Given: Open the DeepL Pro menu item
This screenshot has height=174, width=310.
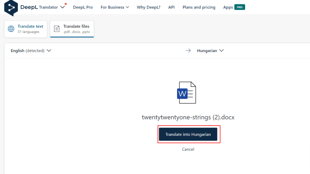Looking at the screenshot, I should 83,7.
